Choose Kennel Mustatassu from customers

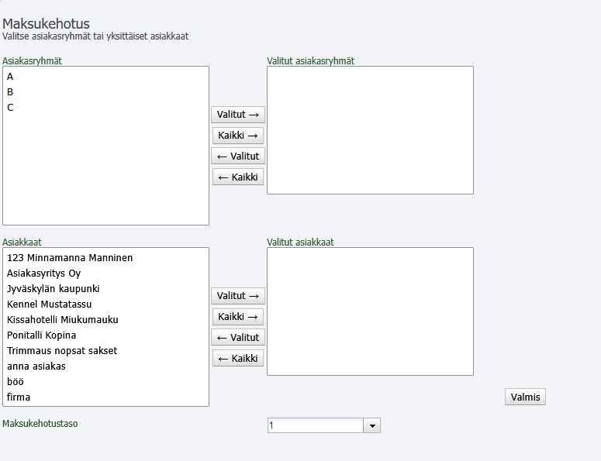pyautogui.click(x=105, y=304)
